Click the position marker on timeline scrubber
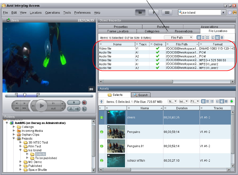Image resolution: width=238 pixels, height=175 pixels. coord(25,95)
